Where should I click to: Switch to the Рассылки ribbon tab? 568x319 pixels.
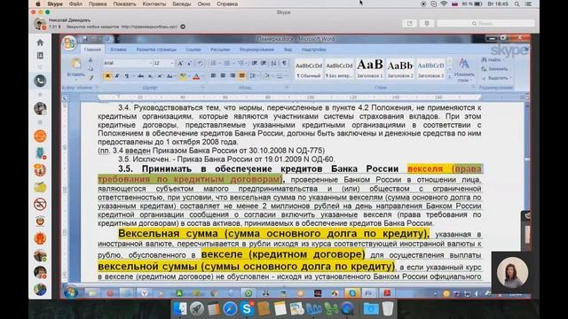(x=220, y=50)
